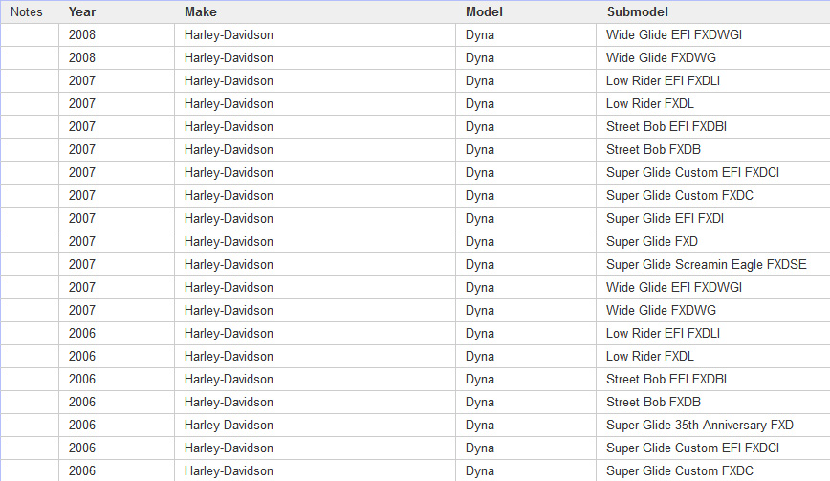Select 2007 Super Glide Custom EFI FXDCI

point(692,172)
